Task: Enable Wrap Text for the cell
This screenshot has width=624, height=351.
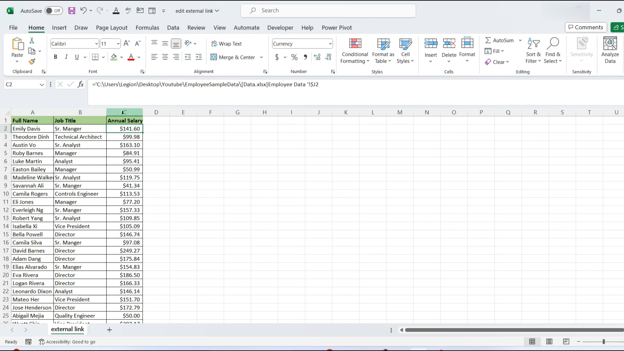Action: point(227,44)
